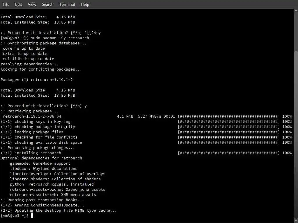Click 'core is up to date' line
Viewport: 298px width, 223px height.
click(24, 48)
